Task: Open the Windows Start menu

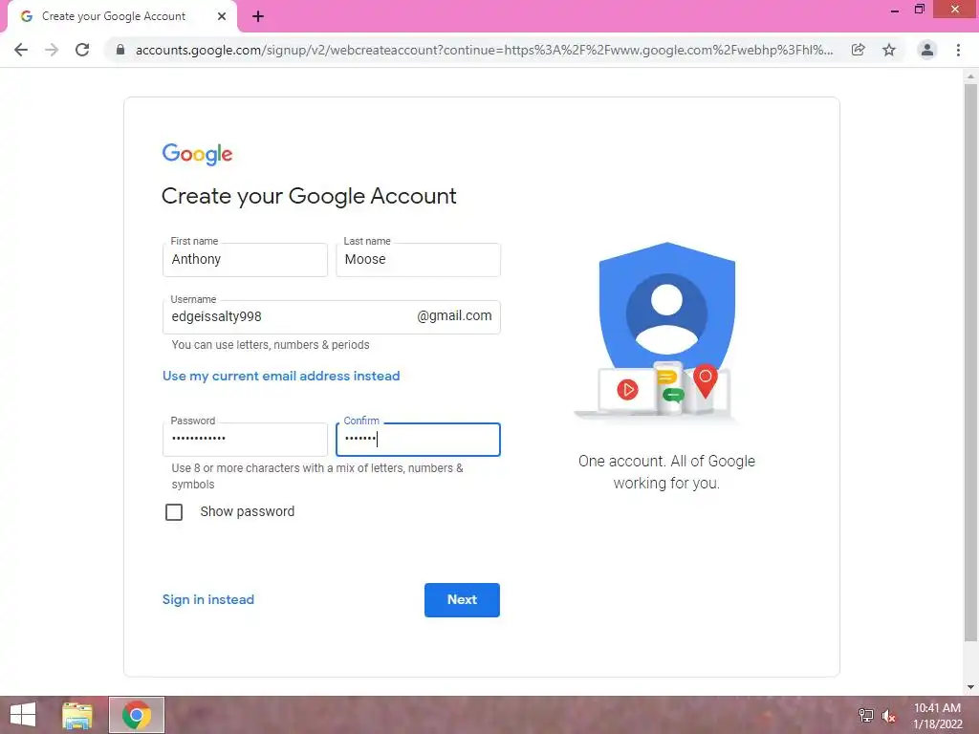Action: coord(23,715)
